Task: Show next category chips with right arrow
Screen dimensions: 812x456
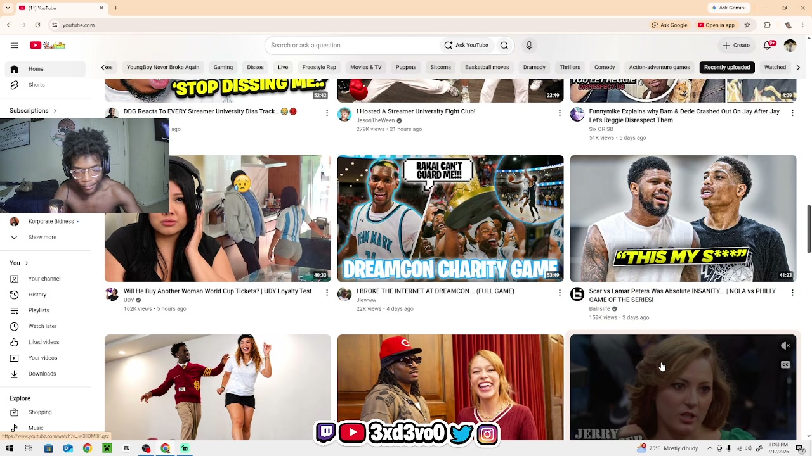Action: click(x=798, y=67)
